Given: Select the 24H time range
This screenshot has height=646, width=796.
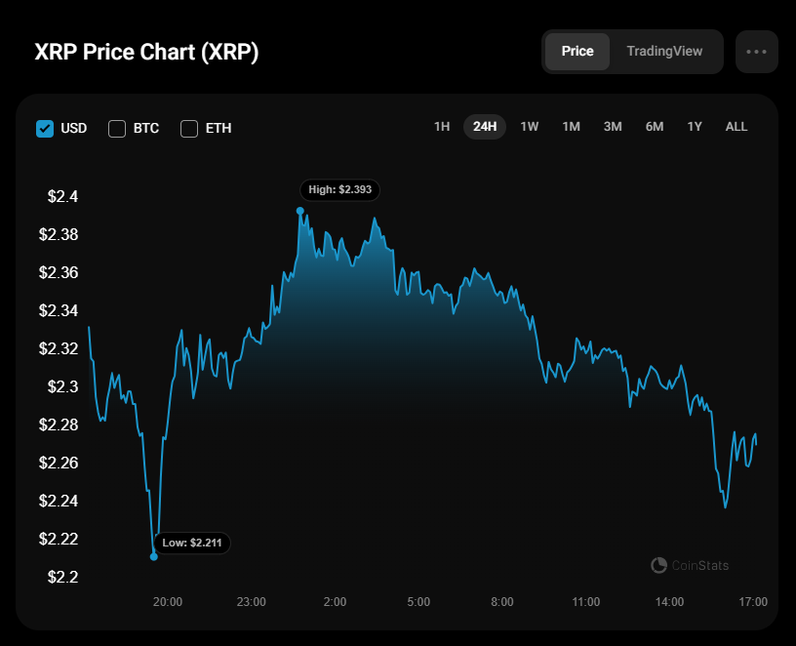Looking at the screenshot, I should point(485,127).
